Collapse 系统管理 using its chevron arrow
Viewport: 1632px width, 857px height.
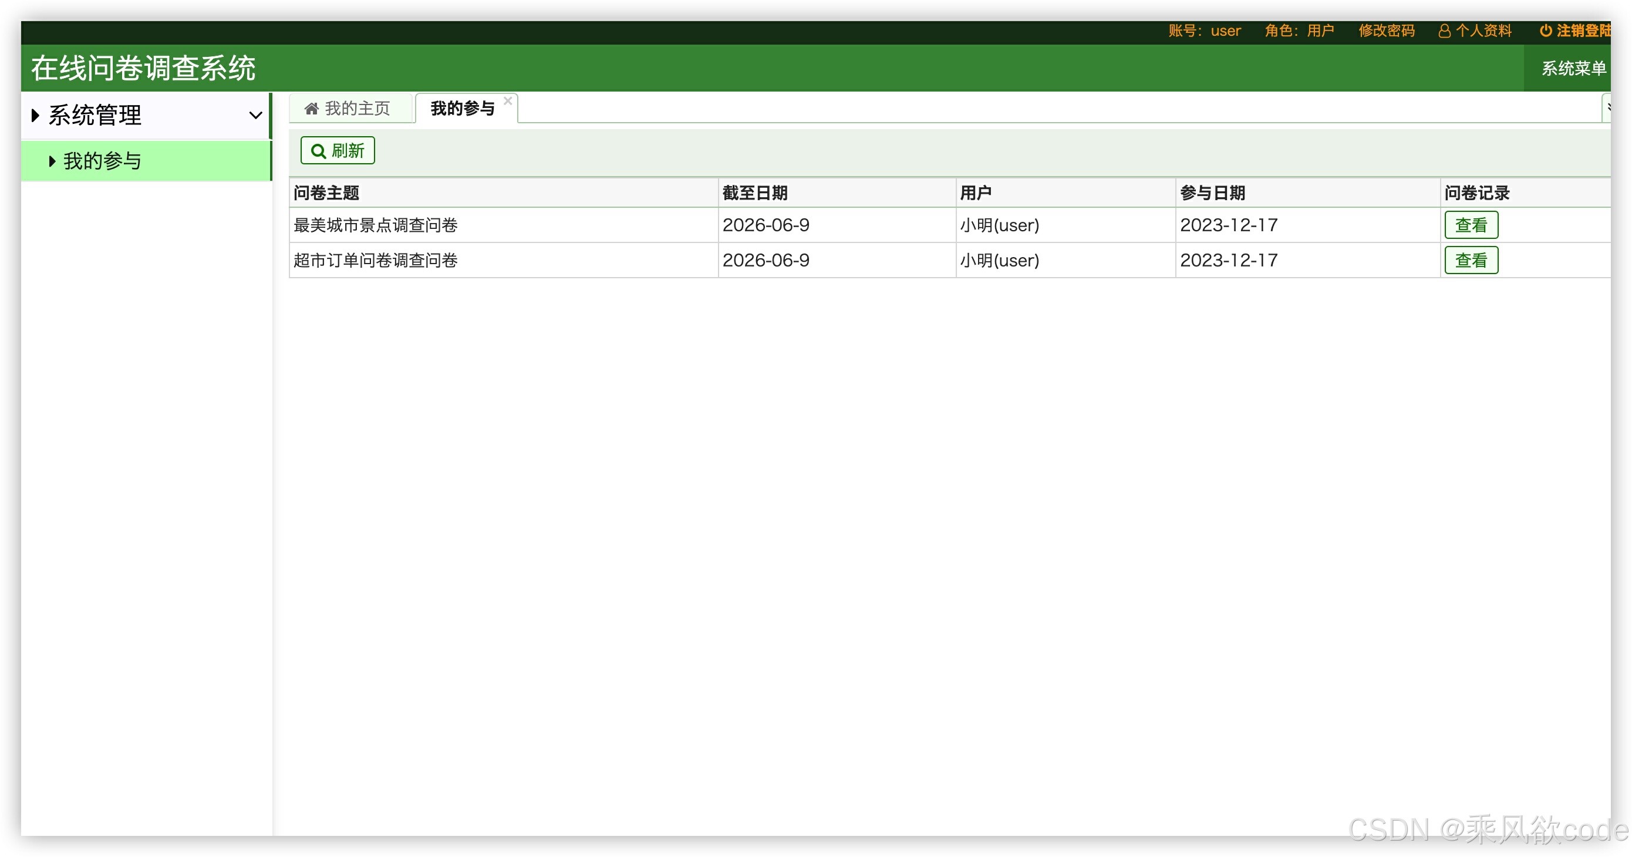(255, 115)
